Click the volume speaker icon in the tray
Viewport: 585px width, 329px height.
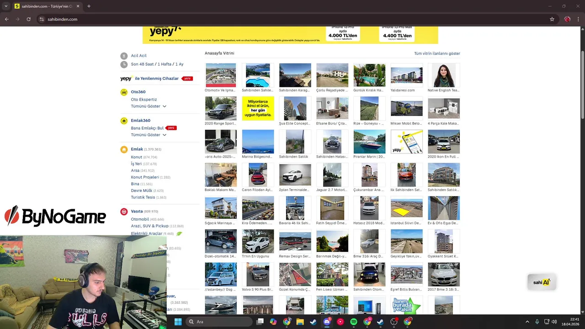tap(554, 322)
